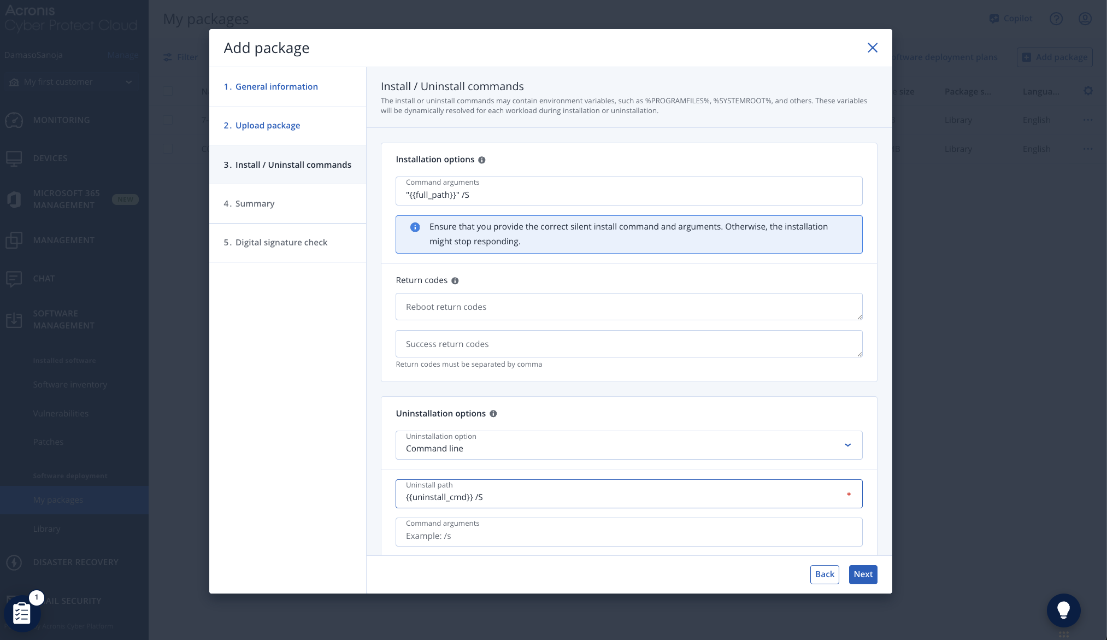Close the Add package dialog
Image resolution: width=1107 pixels, height=640 pixels.
point(872,48)
